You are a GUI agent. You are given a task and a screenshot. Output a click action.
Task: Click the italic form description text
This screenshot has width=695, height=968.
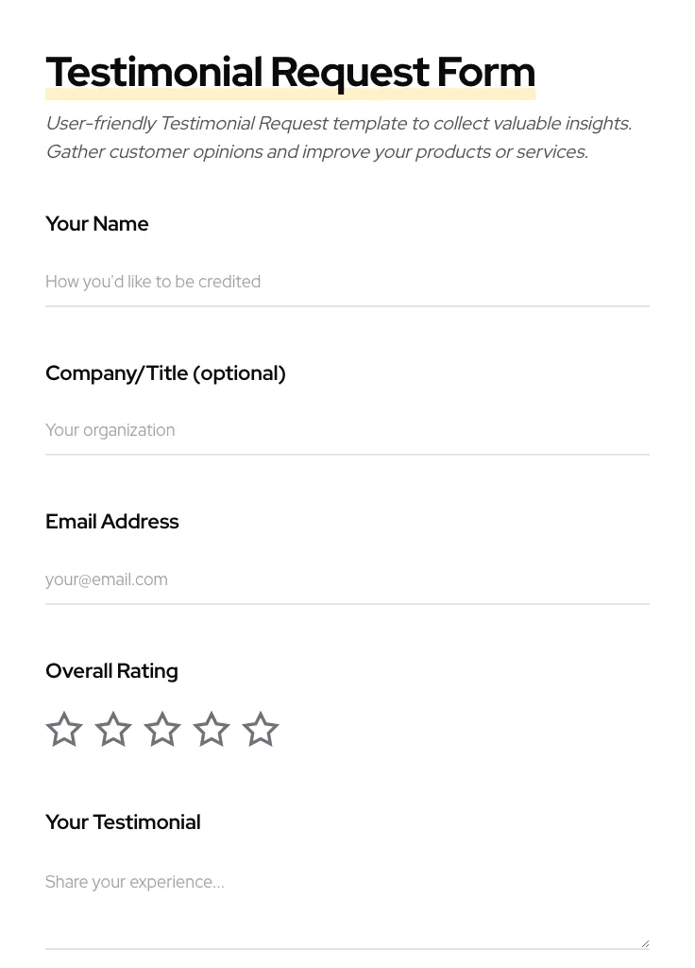[338, 137]
